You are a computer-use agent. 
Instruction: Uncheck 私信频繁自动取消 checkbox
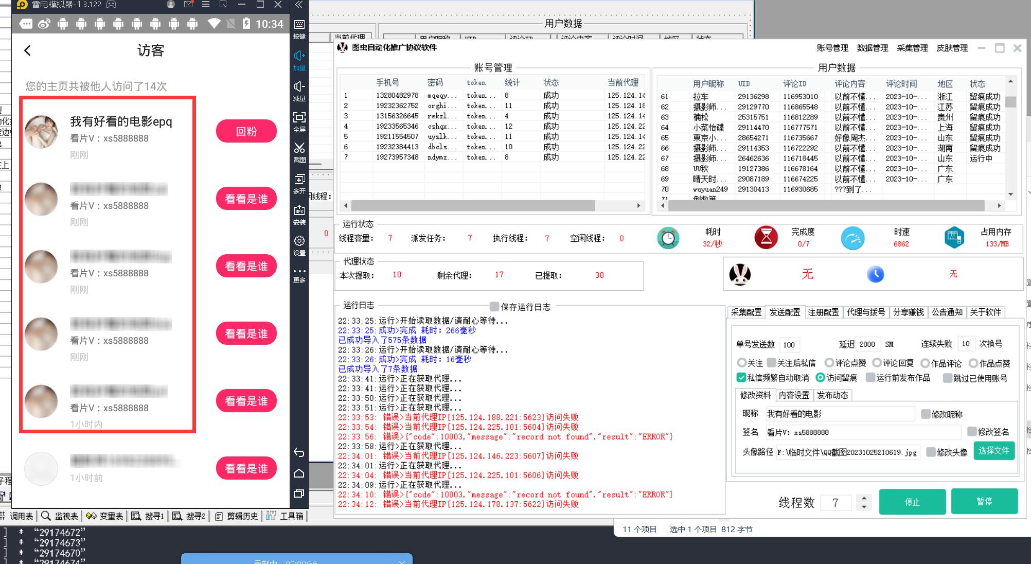tap(741, 378)
